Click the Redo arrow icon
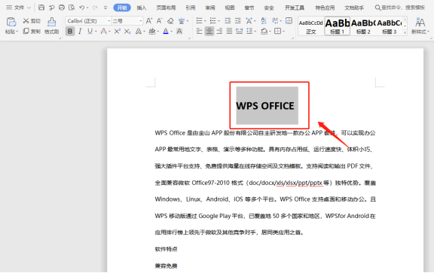The image size is (434, 273). [x=95, y=8]
